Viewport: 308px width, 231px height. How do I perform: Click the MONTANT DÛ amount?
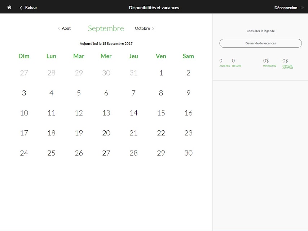click(266, 61)
